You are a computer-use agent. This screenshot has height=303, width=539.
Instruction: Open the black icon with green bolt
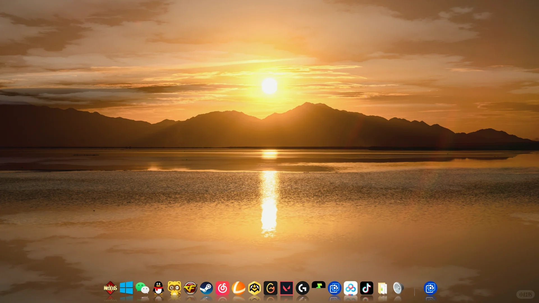[318, 285]
